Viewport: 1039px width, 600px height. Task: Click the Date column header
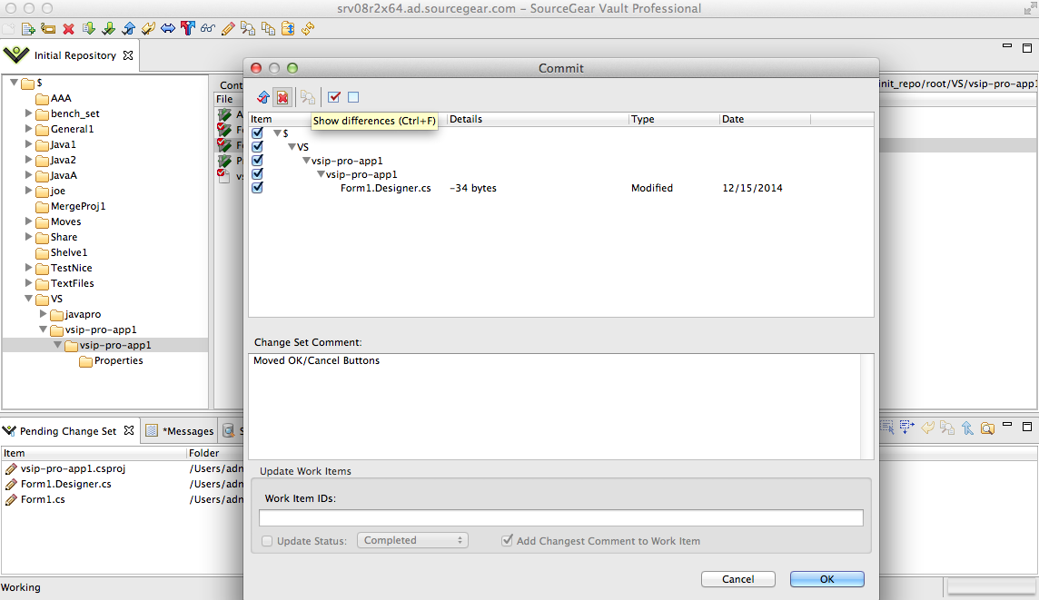765,119
